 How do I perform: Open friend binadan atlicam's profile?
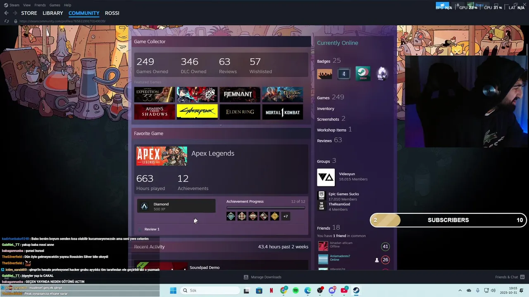(341, 243)
